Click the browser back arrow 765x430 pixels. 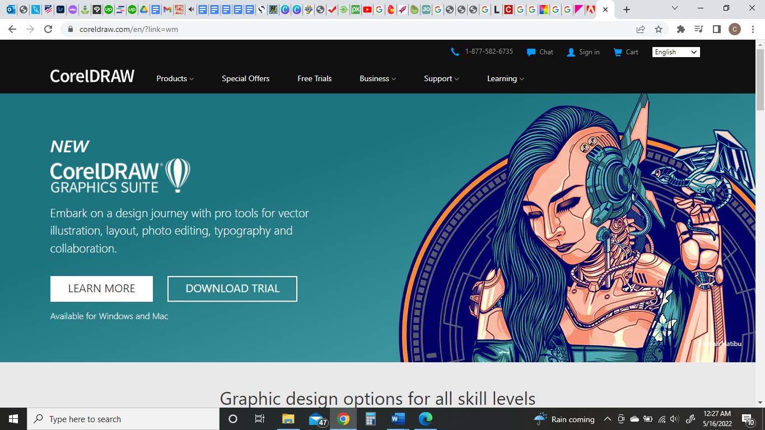click(x=12, y=29)
